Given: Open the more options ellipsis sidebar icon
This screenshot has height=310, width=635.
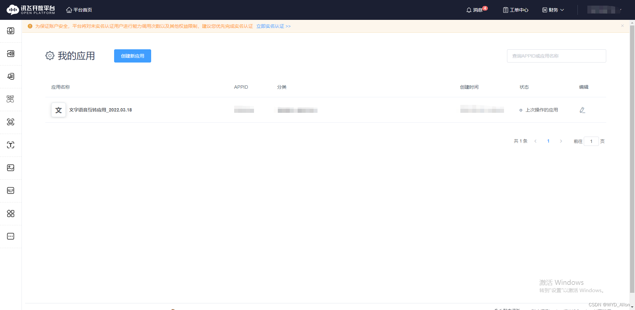Looking at the screenshot, I should click(11, 236).
